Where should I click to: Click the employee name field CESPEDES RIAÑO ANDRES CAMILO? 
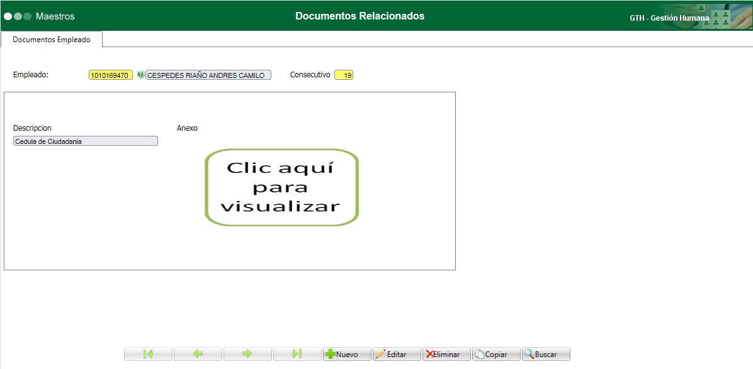(208, 74)
